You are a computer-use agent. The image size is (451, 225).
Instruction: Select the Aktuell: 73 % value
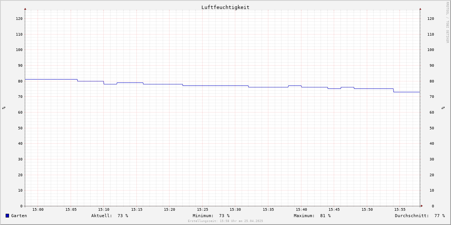tap(110, 216)
